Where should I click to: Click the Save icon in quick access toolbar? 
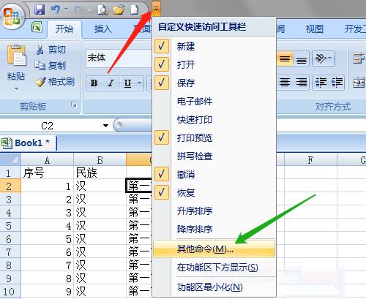point(40,10)
